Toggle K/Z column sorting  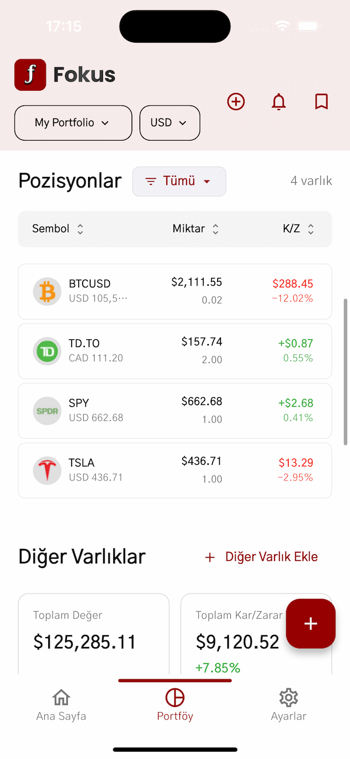pyautogui.click(x=299, y=229)
